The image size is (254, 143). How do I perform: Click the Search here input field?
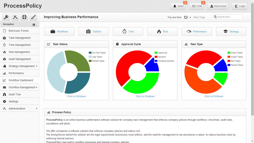tap(228, 17)
